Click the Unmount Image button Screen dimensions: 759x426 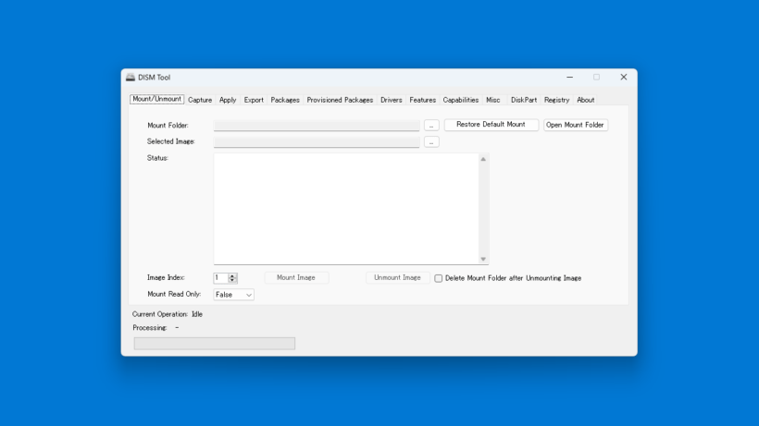(397, 278)
